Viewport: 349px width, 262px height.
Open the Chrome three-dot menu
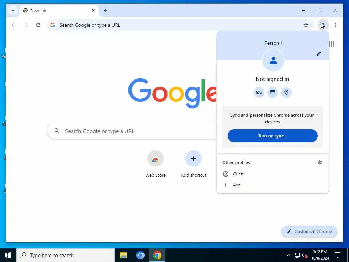tap(335, 25)
